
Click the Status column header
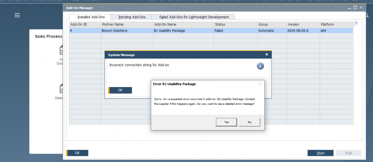coord(236,24)
